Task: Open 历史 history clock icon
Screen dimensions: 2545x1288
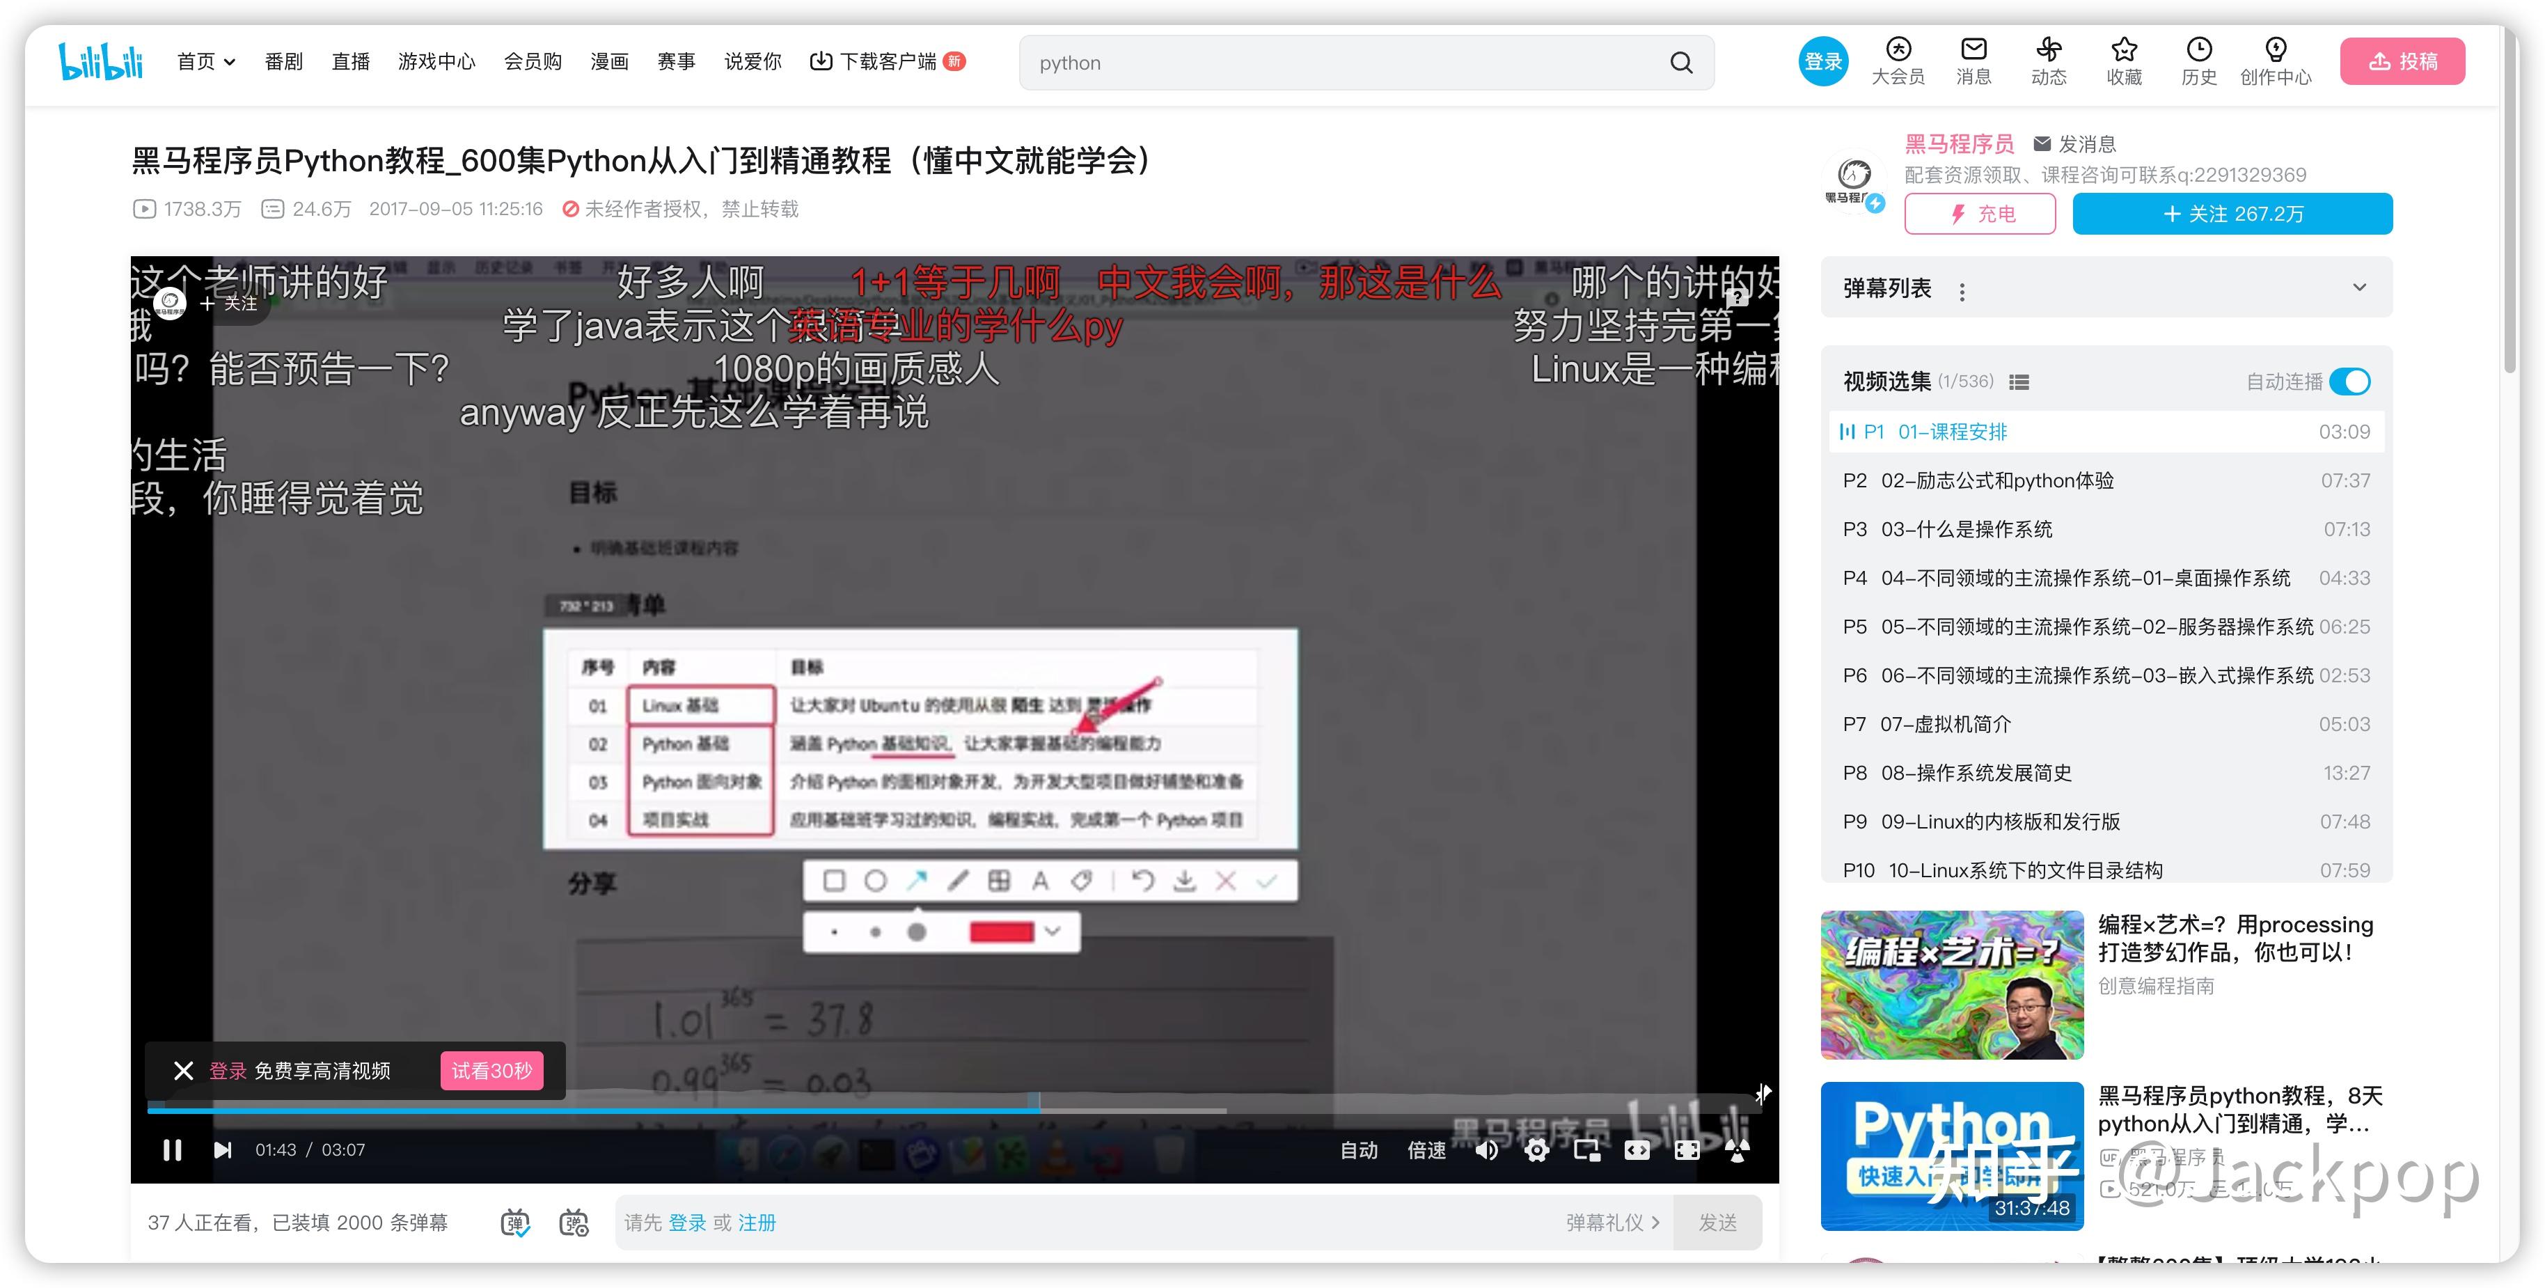Action: (x=2198, y=49)
